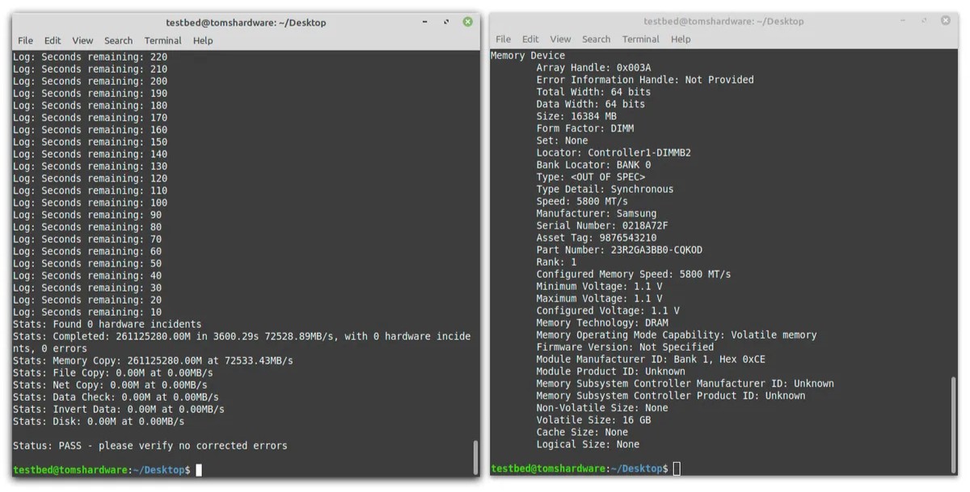The width and height of the screenshot is (970, 492).
Task: Click "Speed: 5800 MT/s" line
Action: 582,200
